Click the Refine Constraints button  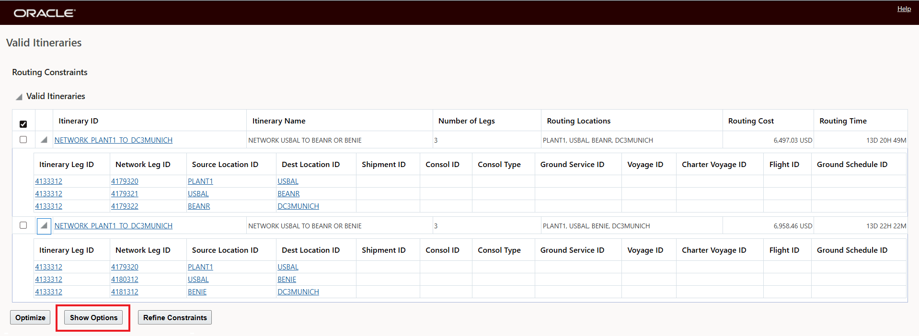[x=175, y=317]
